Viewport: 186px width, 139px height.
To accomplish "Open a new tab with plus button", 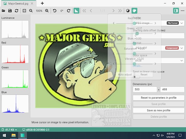I will (42, 3).
